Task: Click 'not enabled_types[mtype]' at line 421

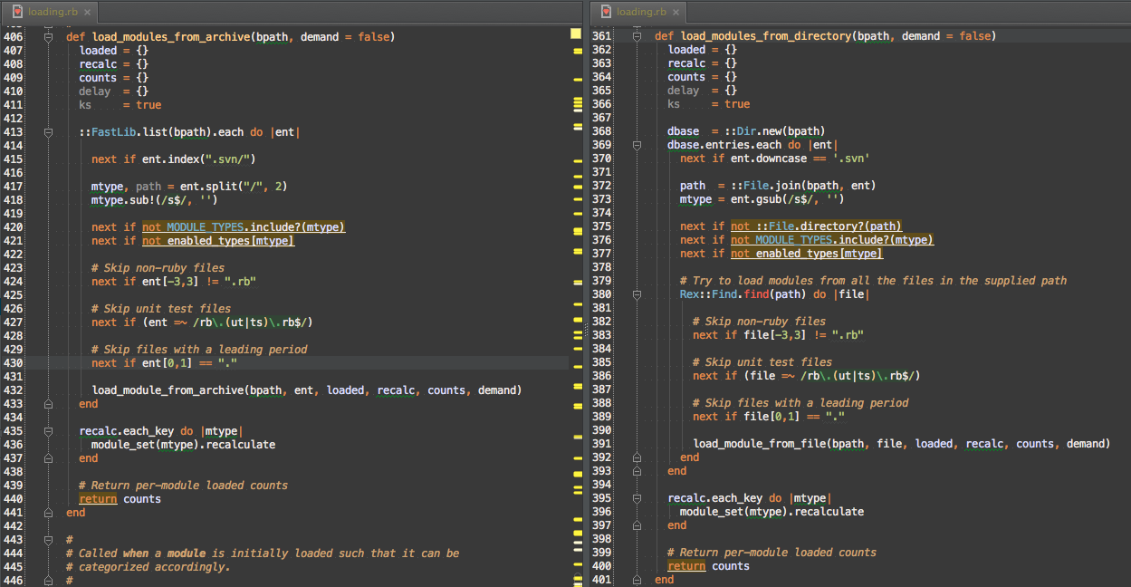Action: pyautogui.click(x=218, y=241)
